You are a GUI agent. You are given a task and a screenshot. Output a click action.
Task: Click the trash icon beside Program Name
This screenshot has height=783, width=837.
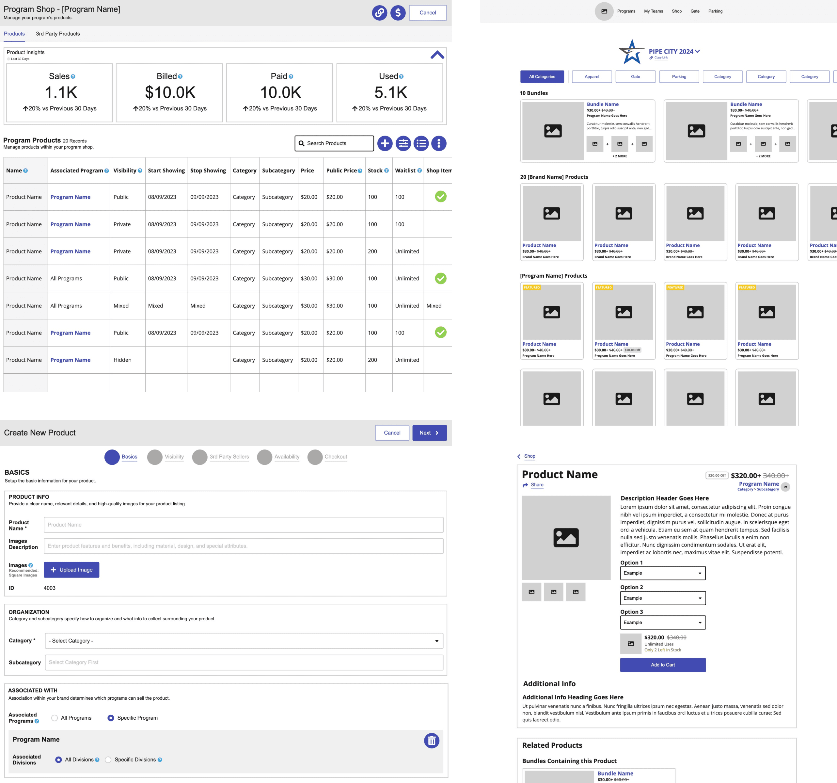tap(432, 741)
